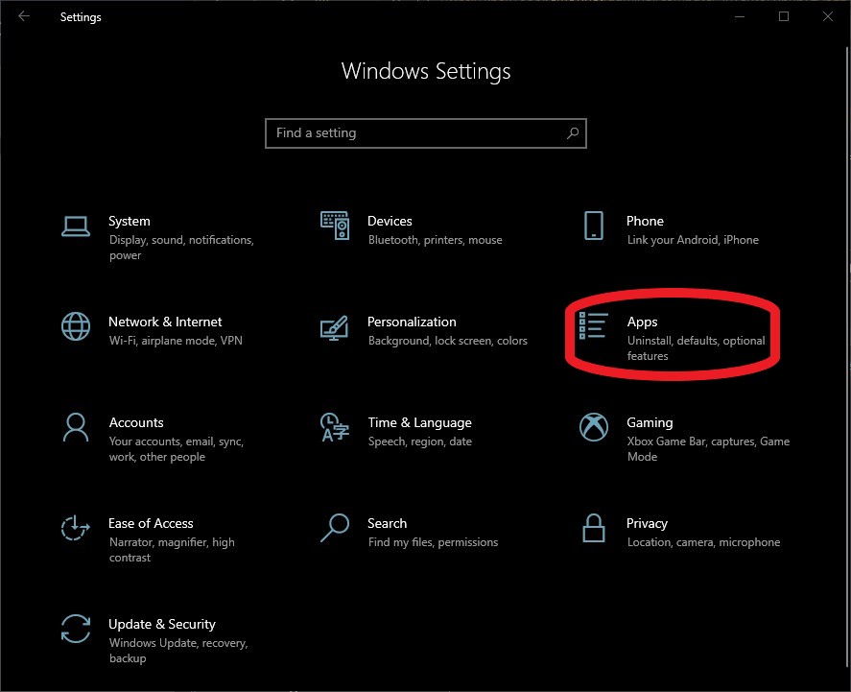Click the Apps list icon
This screenshot has width=851, height=692.
coord(593,325)
